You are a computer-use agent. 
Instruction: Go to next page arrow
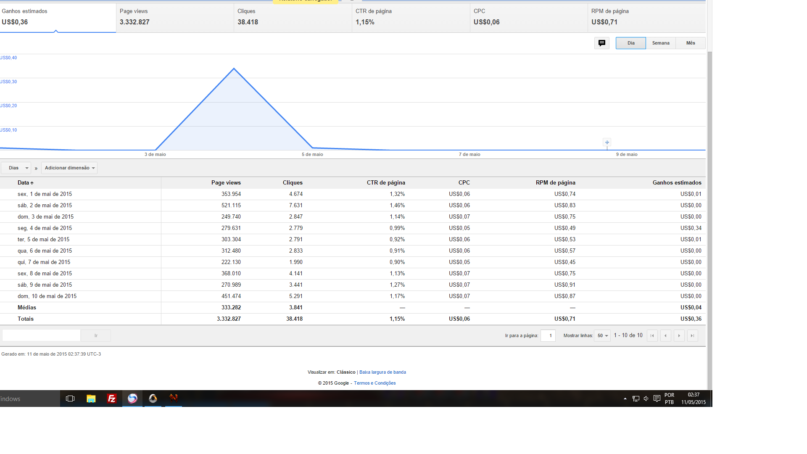point(679,335)
